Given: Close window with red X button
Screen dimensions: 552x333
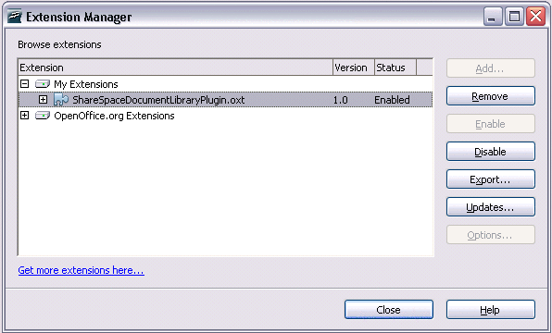Looking at the screenshot, I should tap(536, 16).
